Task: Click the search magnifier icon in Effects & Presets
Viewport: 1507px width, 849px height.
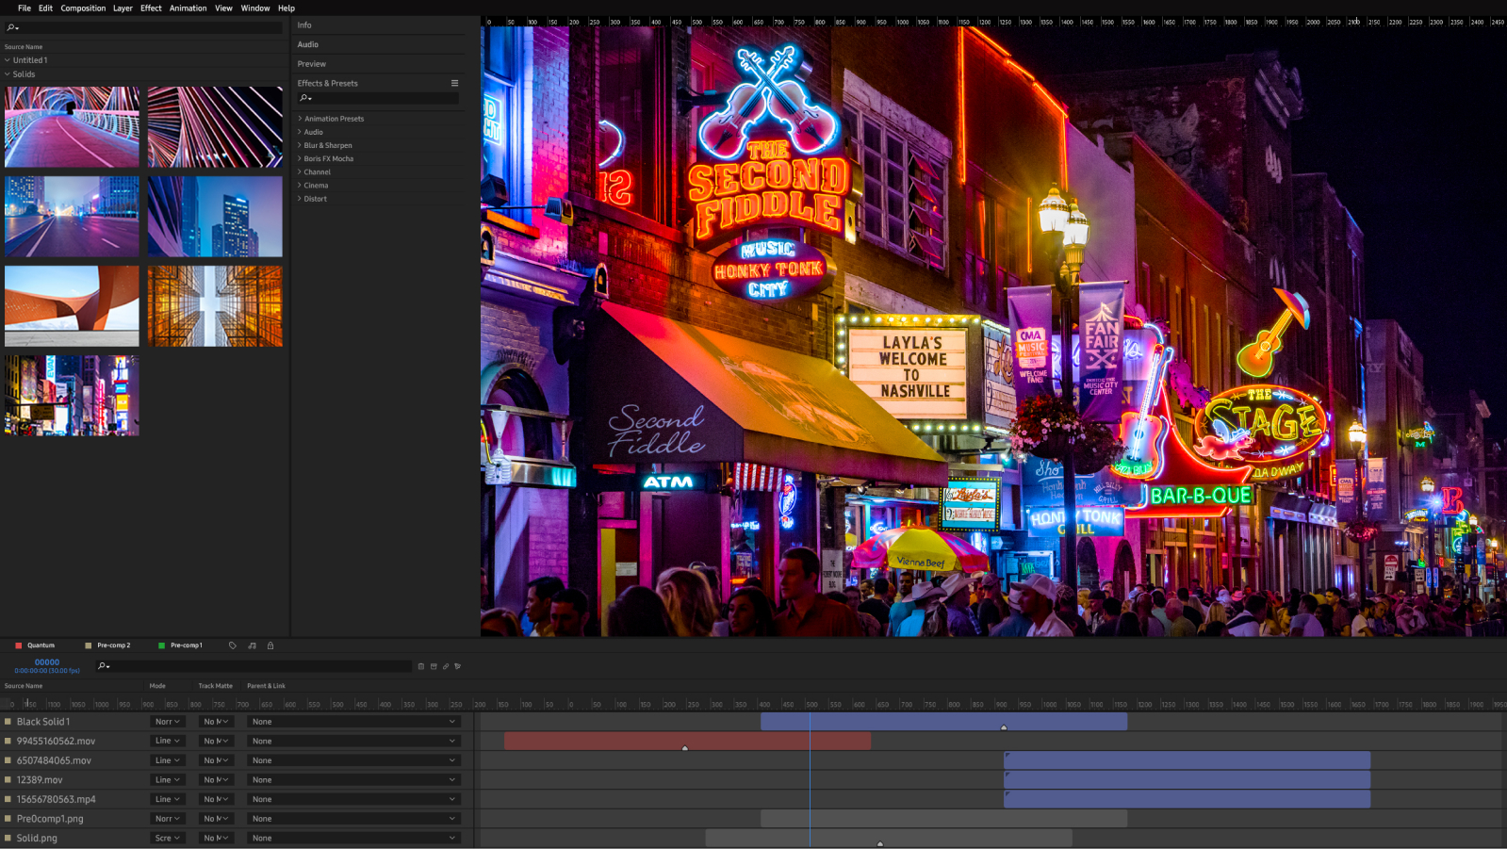Action: [x=303, y=98]
